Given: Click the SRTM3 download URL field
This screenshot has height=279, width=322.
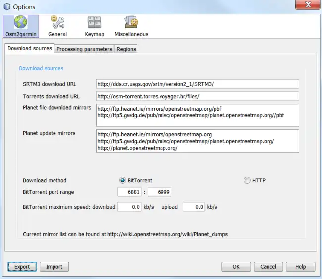Looking at the screenshot, I should coord(197,84).
